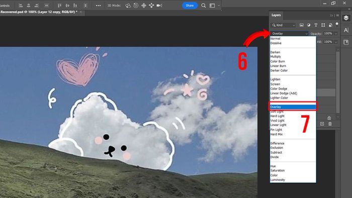This screenshot has width=352, height=198.
Task: Choose Linear Dodge (Add) blend mode
Action: click(293, 93)
